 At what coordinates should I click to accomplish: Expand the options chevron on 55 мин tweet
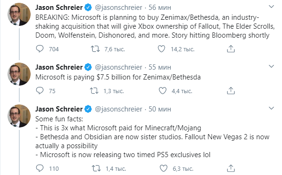point(271,66)
